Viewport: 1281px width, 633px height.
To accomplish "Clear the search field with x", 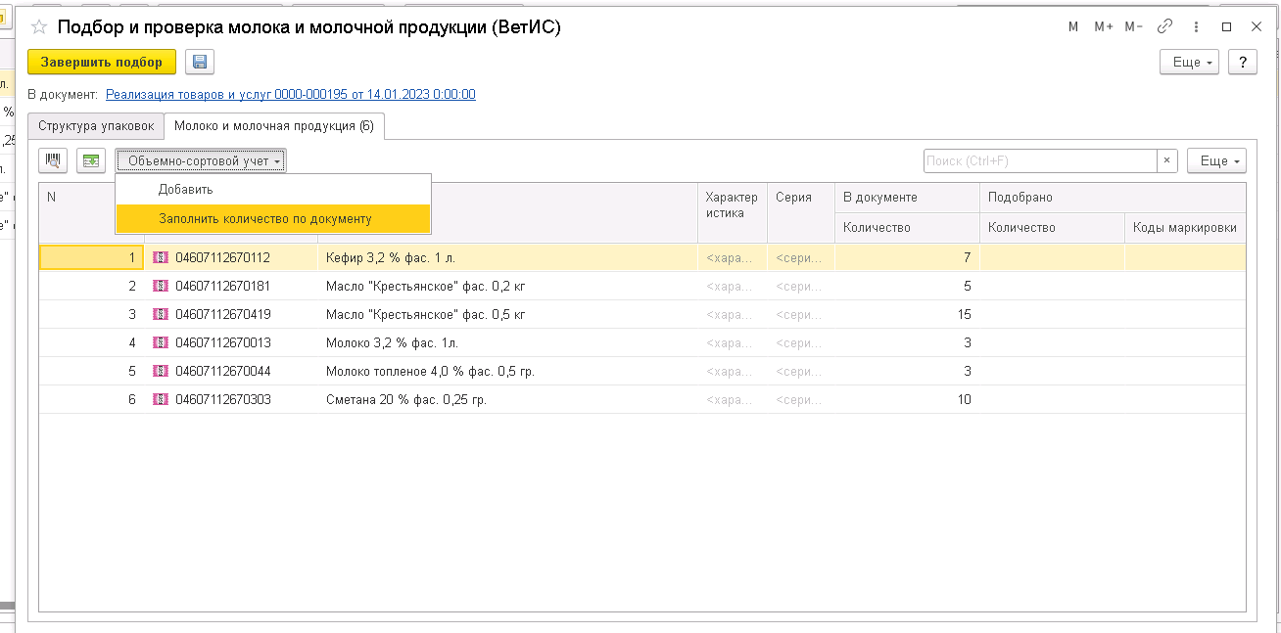I will [1166, 160].
